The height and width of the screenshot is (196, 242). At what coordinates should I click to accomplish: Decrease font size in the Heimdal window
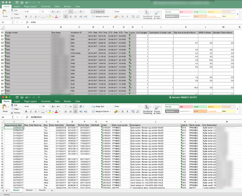pos(58,106)
